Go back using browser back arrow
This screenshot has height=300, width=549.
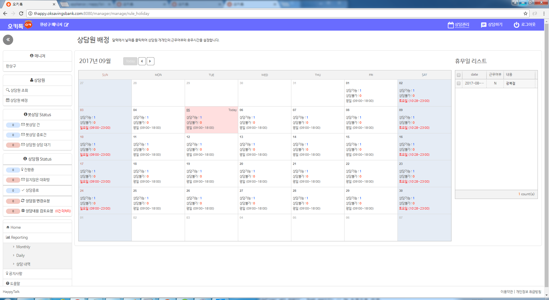click(5, 13)
